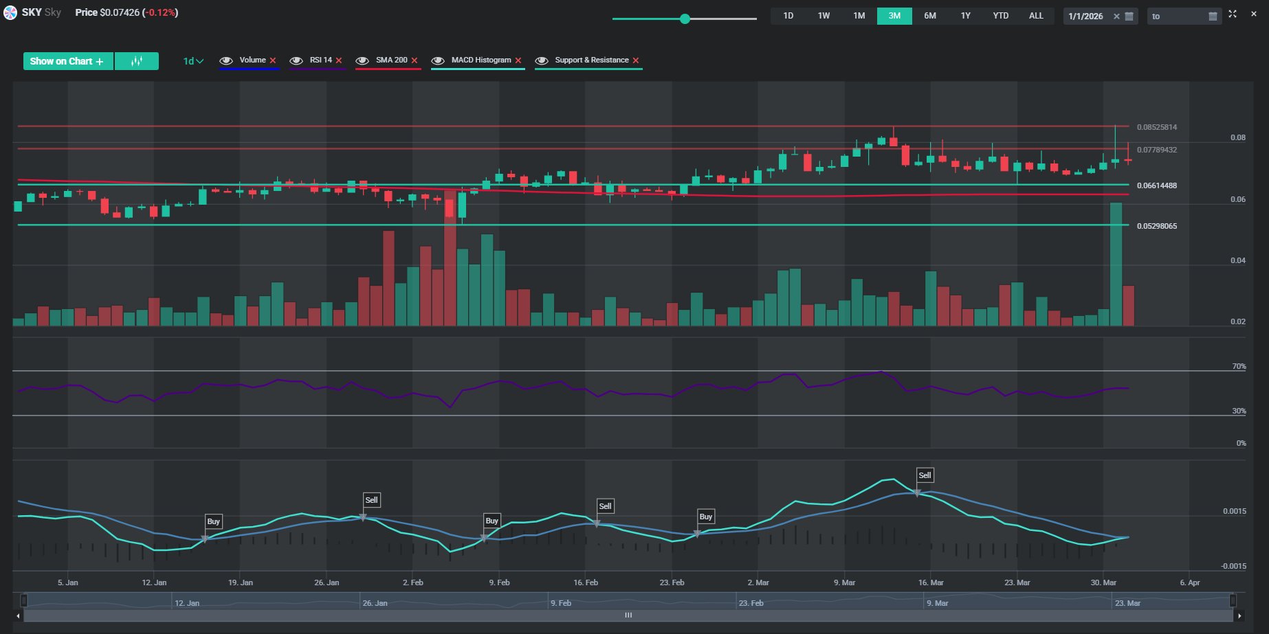
Task: Open the start date calendar picker
Action: tap(1129, 16)
